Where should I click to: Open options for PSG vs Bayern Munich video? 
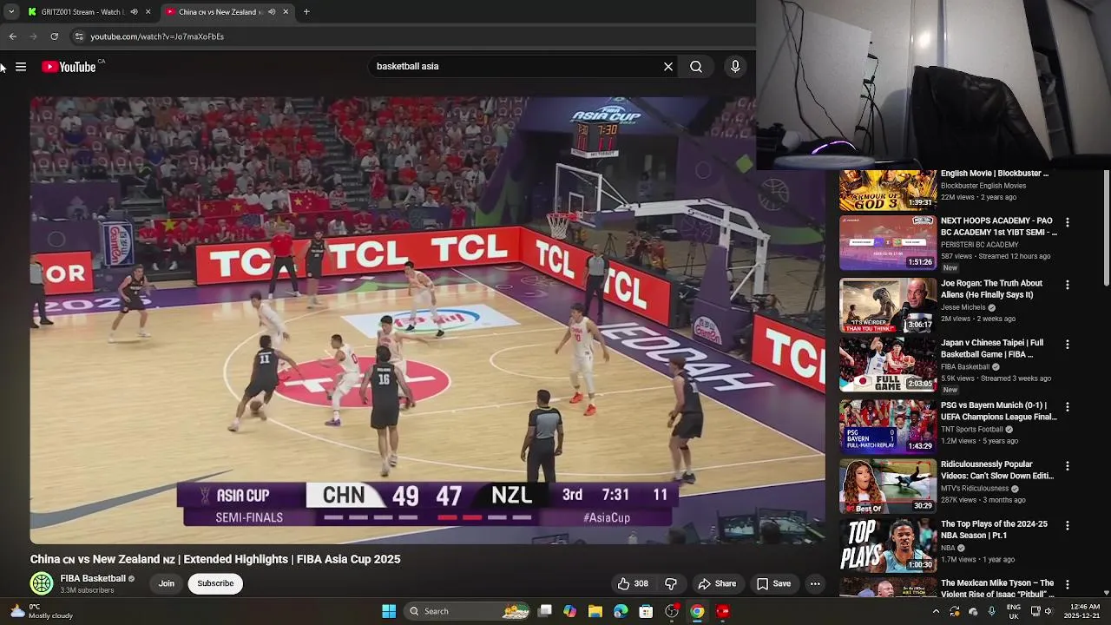(1068, 406)
